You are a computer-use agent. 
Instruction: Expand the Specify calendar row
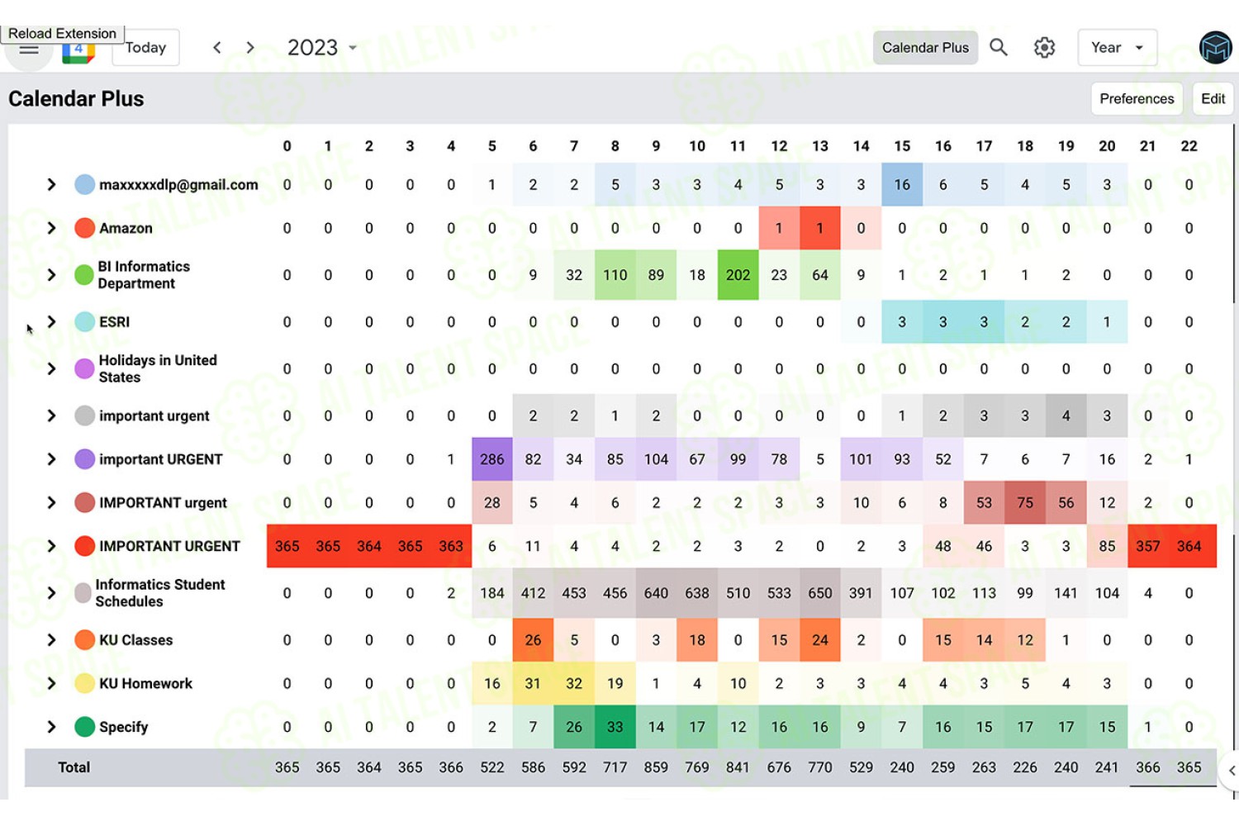51,727
